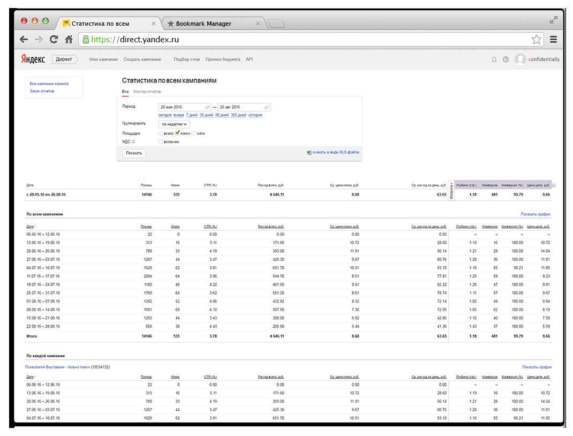Screen dimensions: 573x436
Task: Click the browser reload icon
Action: point(54,40)
